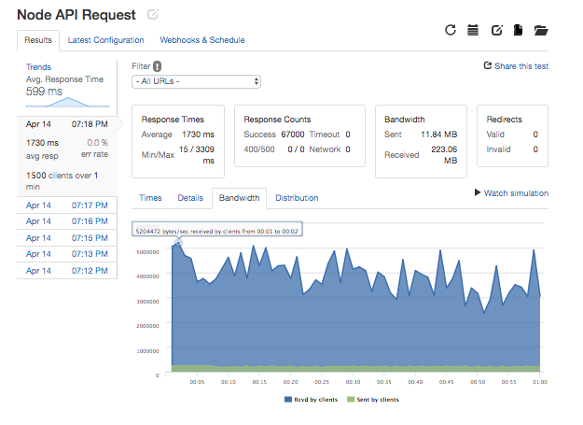Image resolution: width=583 pixels, height=425 pixels.
Task: Open Apr 14 07:13 PM result
Action: (67, 254)
